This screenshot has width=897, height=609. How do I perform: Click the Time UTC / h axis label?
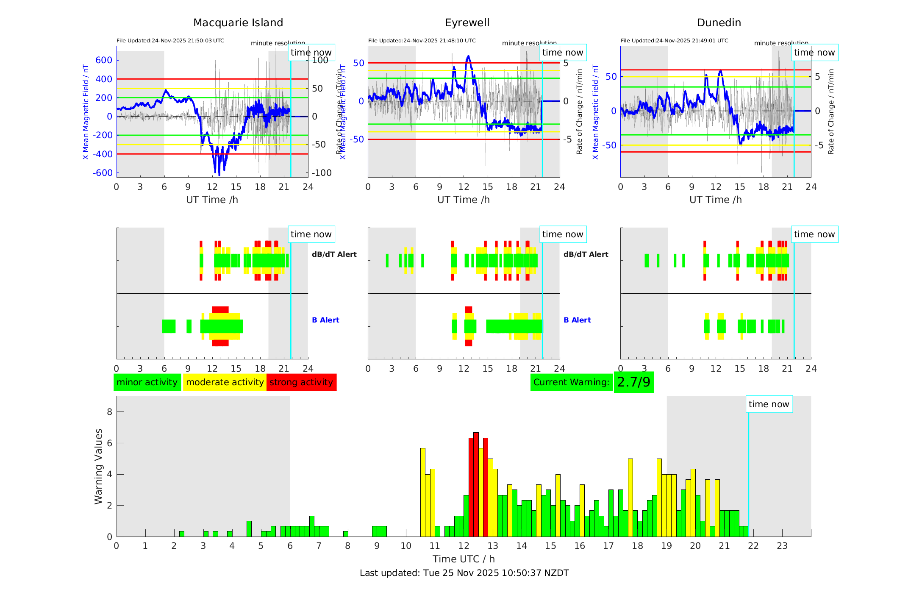click(464, 559)
